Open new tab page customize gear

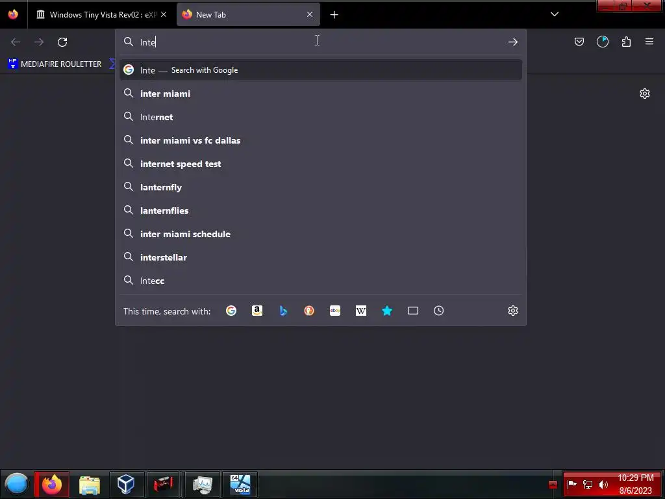click(x=645, y=94)
